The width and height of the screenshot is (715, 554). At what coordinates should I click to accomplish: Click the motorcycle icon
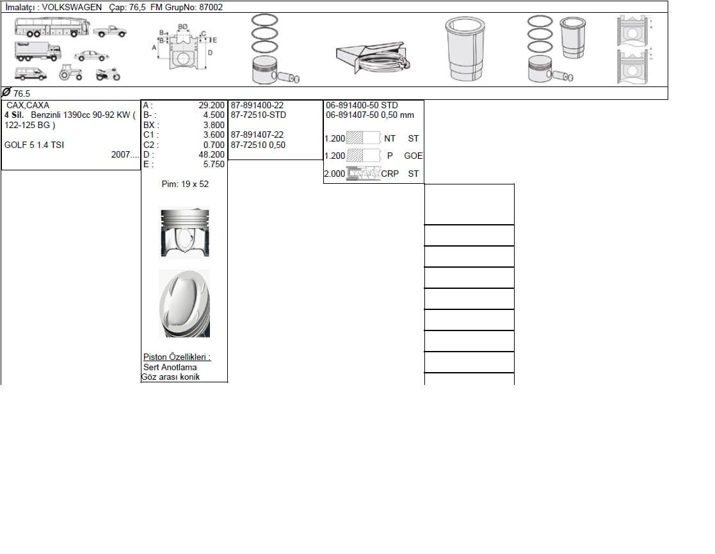108,74
